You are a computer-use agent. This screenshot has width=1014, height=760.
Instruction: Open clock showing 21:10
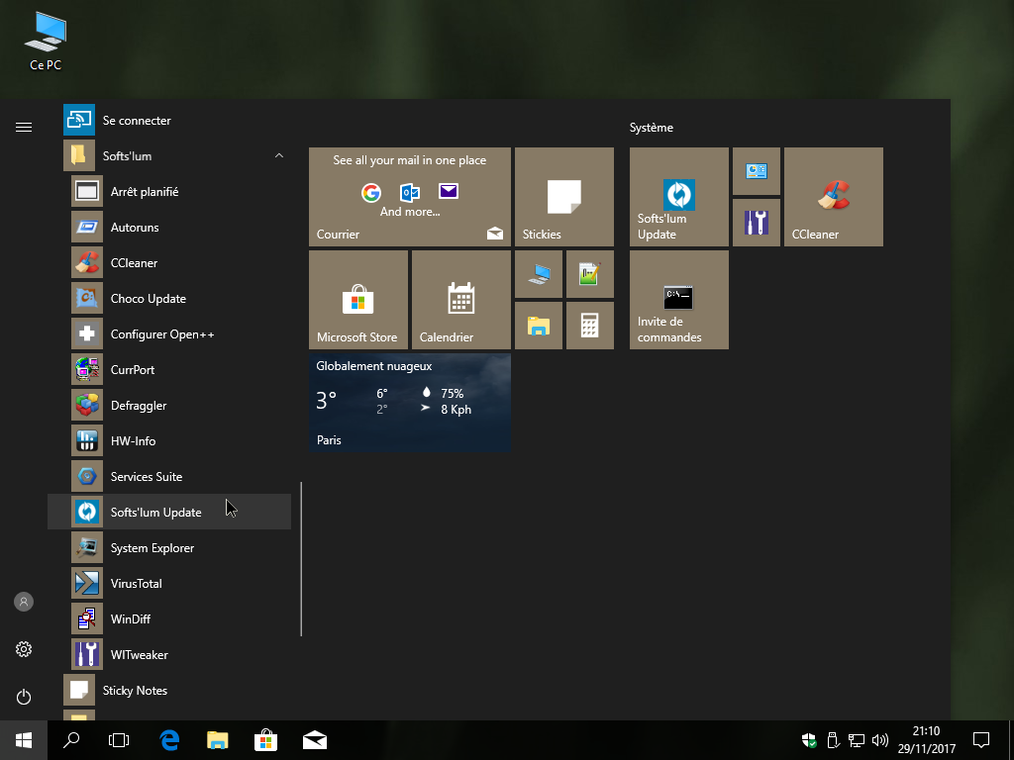(x=926, y=740)
